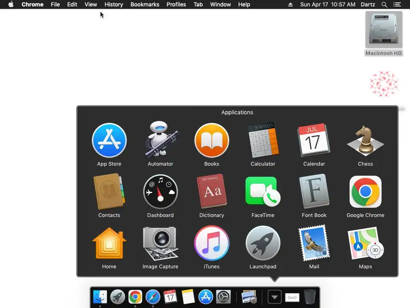This screenshot has height=308, width=410.
Task: Open Calendar from the Dock
Action: [x=170, y=297]
